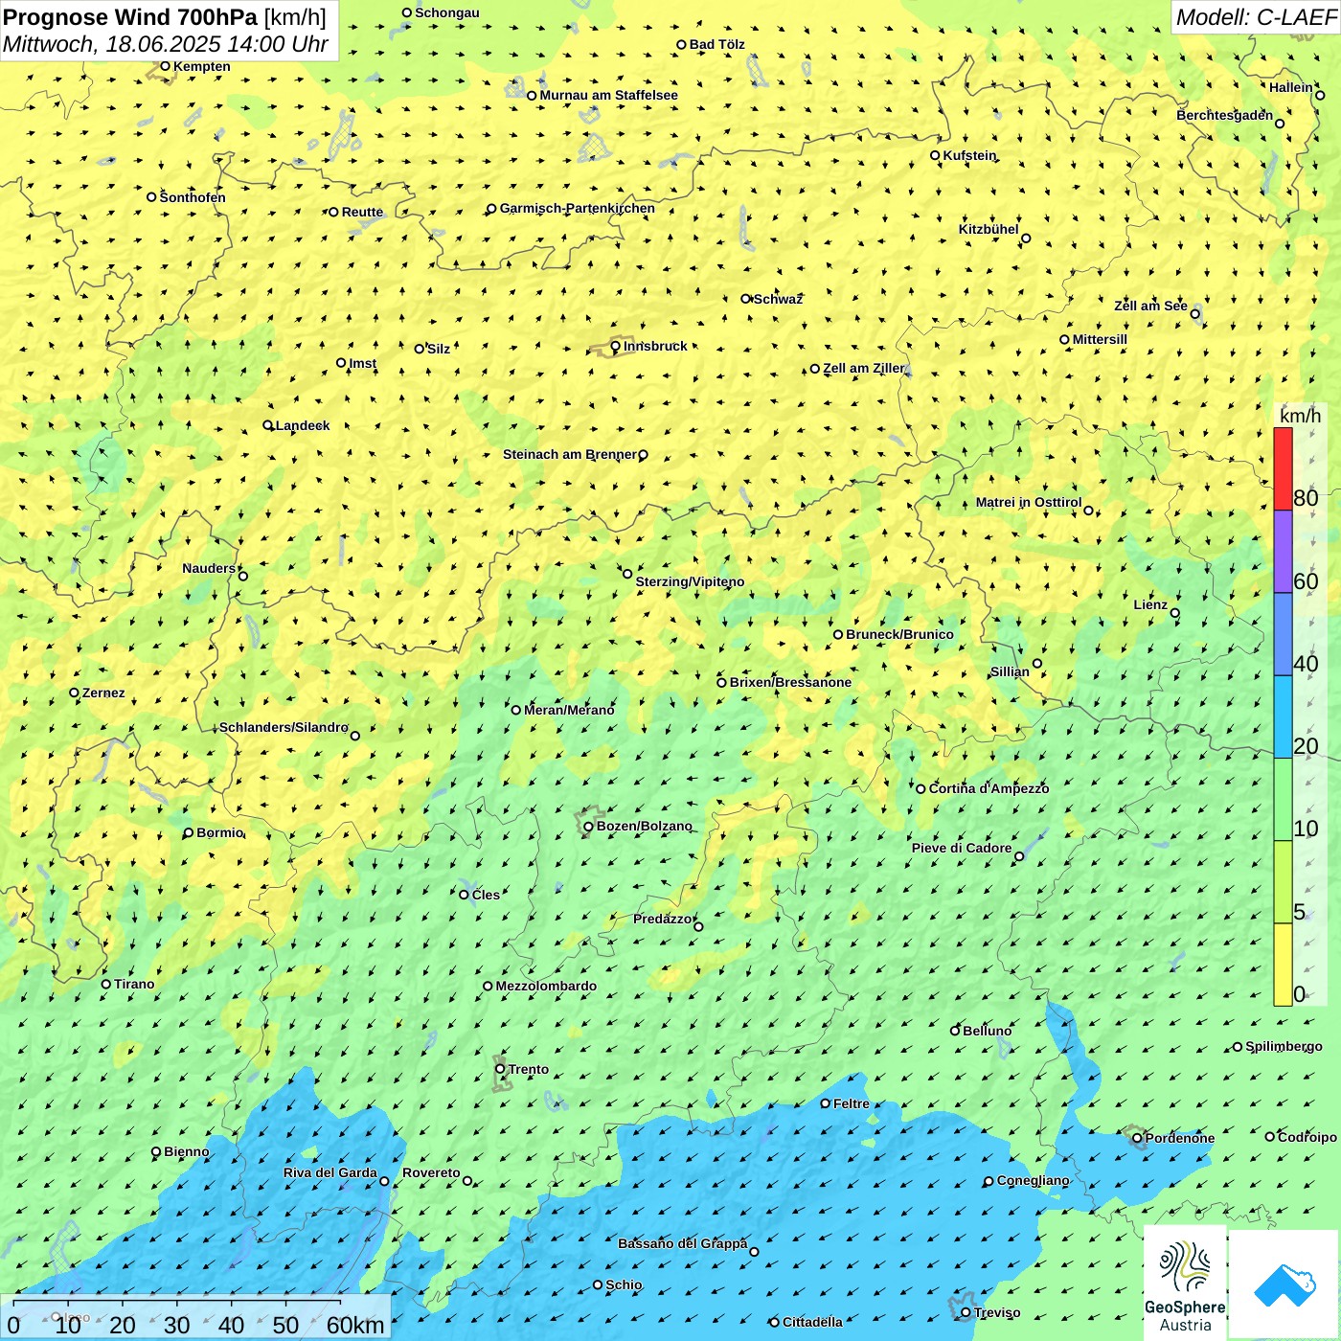Click the "Prognose Wind 700hPa" title
Viewport: 1341px width, 1341px height.
(130, 17)
